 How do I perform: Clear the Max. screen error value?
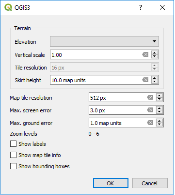[x=150, y=110]
